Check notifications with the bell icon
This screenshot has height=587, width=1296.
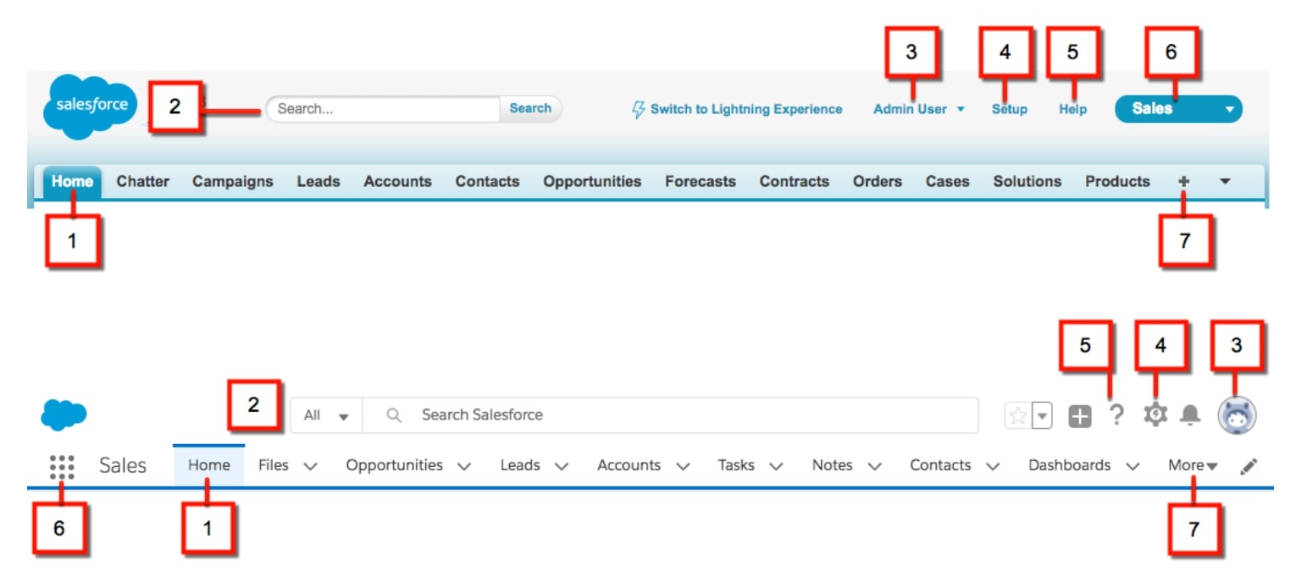pos(1190,415)
